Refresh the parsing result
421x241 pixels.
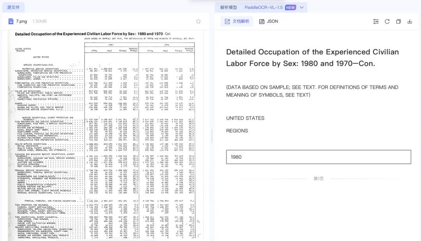(387, 21)
